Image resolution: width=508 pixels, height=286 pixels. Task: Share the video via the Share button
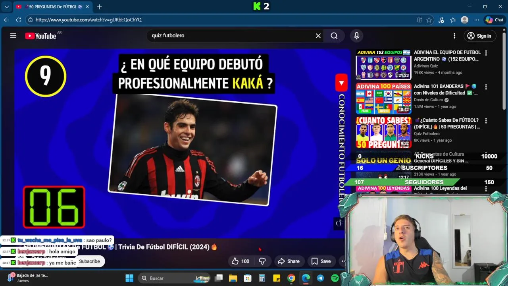[289, 261]
